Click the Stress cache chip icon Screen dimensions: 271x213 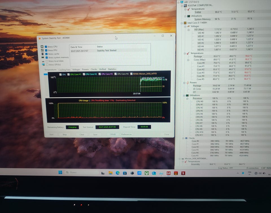pyautogui.click(x=43, y=54)
